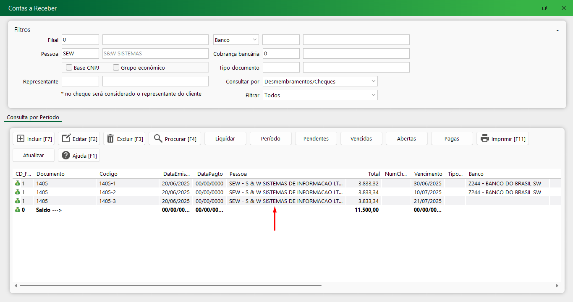Open search with Procurar [F4] magnifier
The height and width of the screenshot is (302, 573).
[175, 139]
